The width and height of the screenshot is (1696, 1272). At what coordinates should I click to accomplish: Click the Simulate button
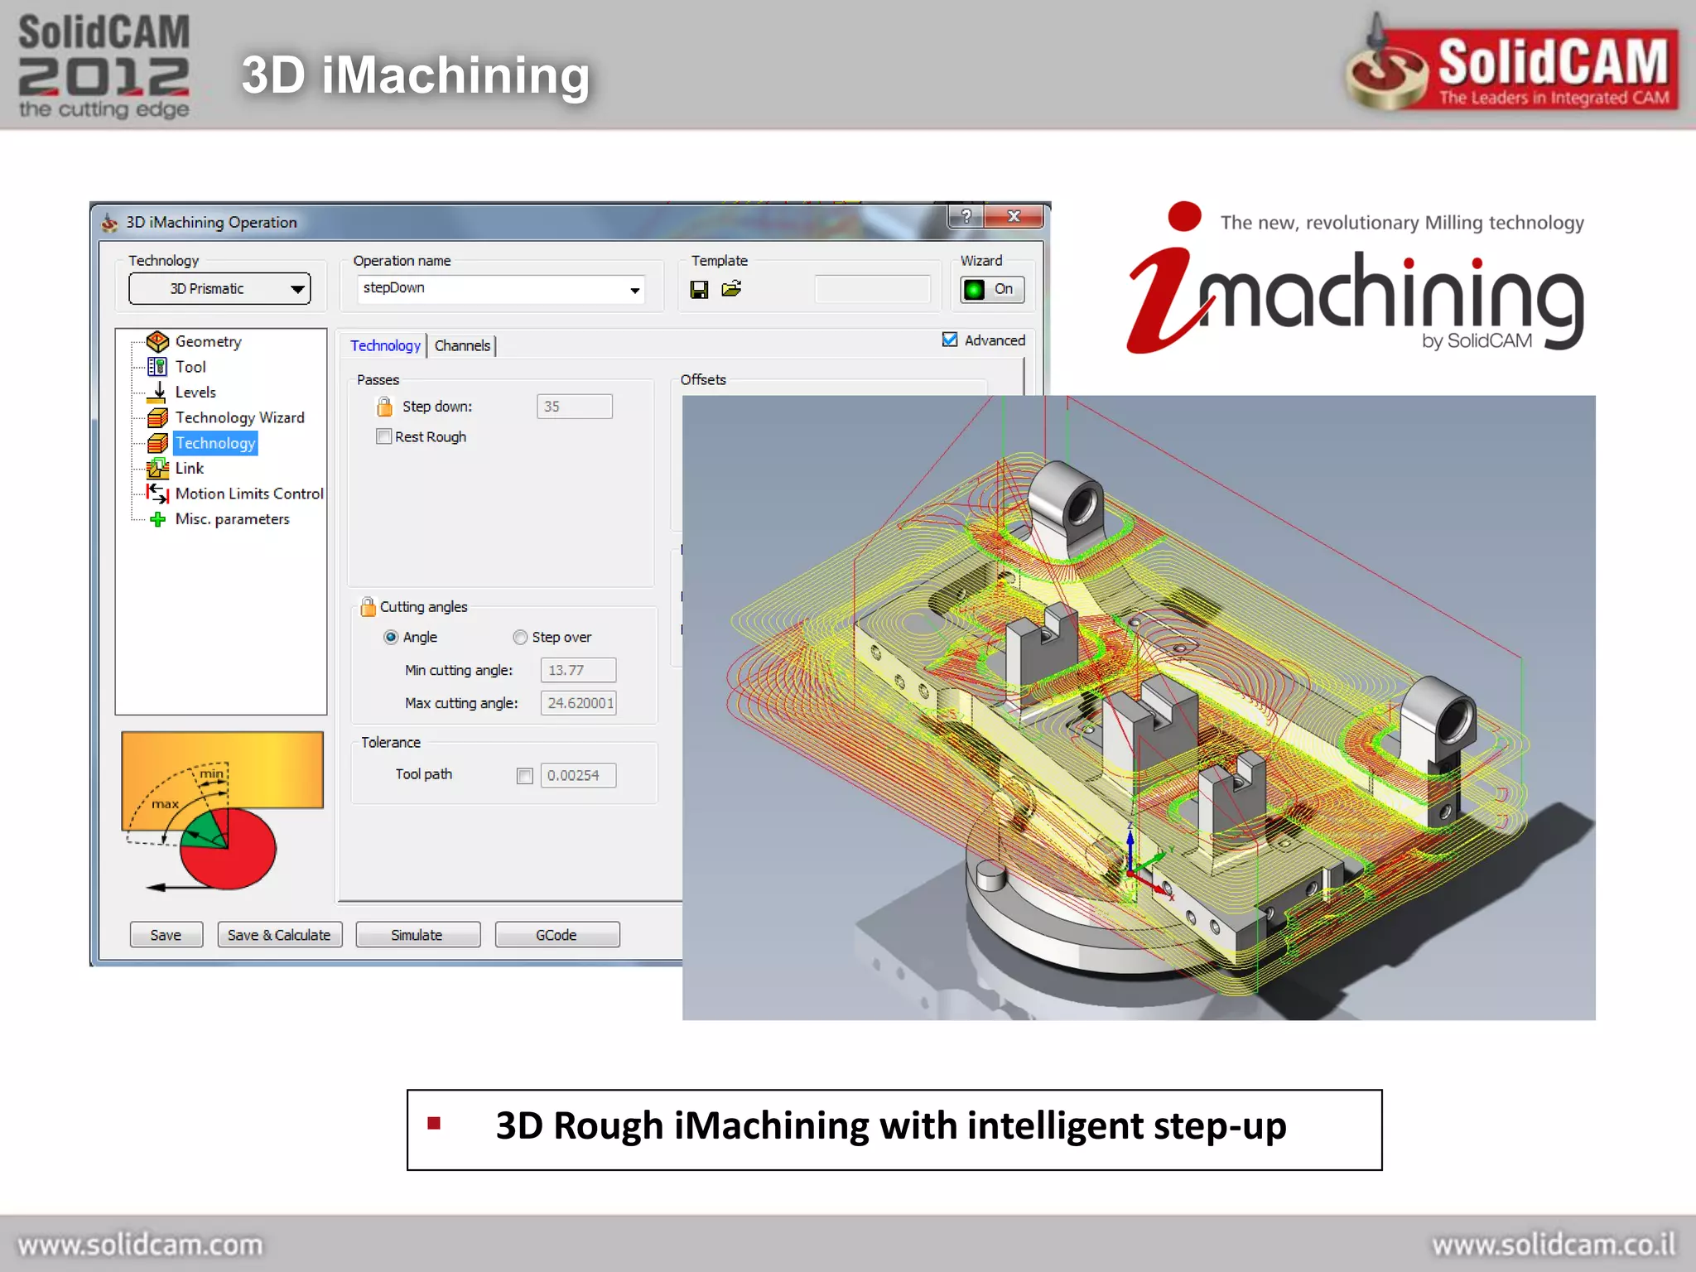[417, 934]
